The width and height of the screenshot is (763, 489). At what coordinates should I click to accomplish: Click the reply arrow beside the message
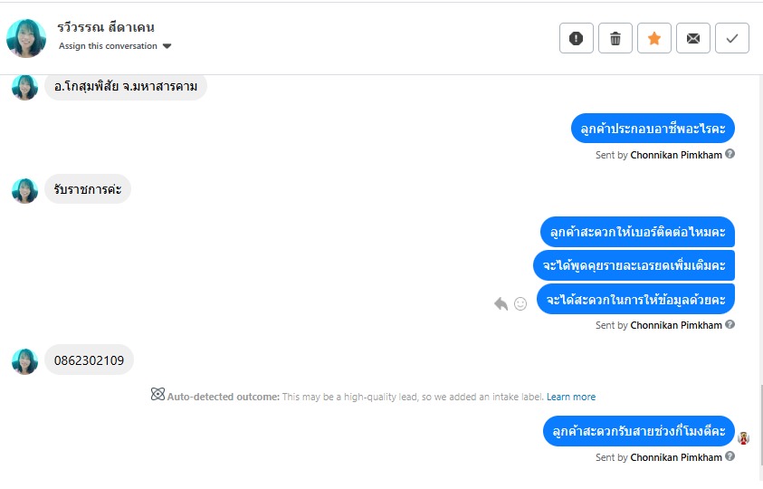(x=501, y=303)
